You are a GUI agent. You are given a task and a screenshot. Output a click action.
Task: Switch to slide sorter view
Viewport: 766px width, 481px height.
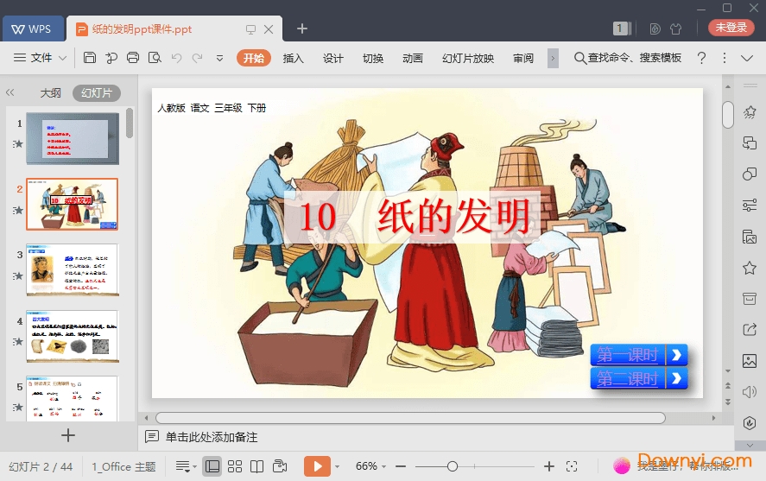pyautogui.click(x=235, y=466)
